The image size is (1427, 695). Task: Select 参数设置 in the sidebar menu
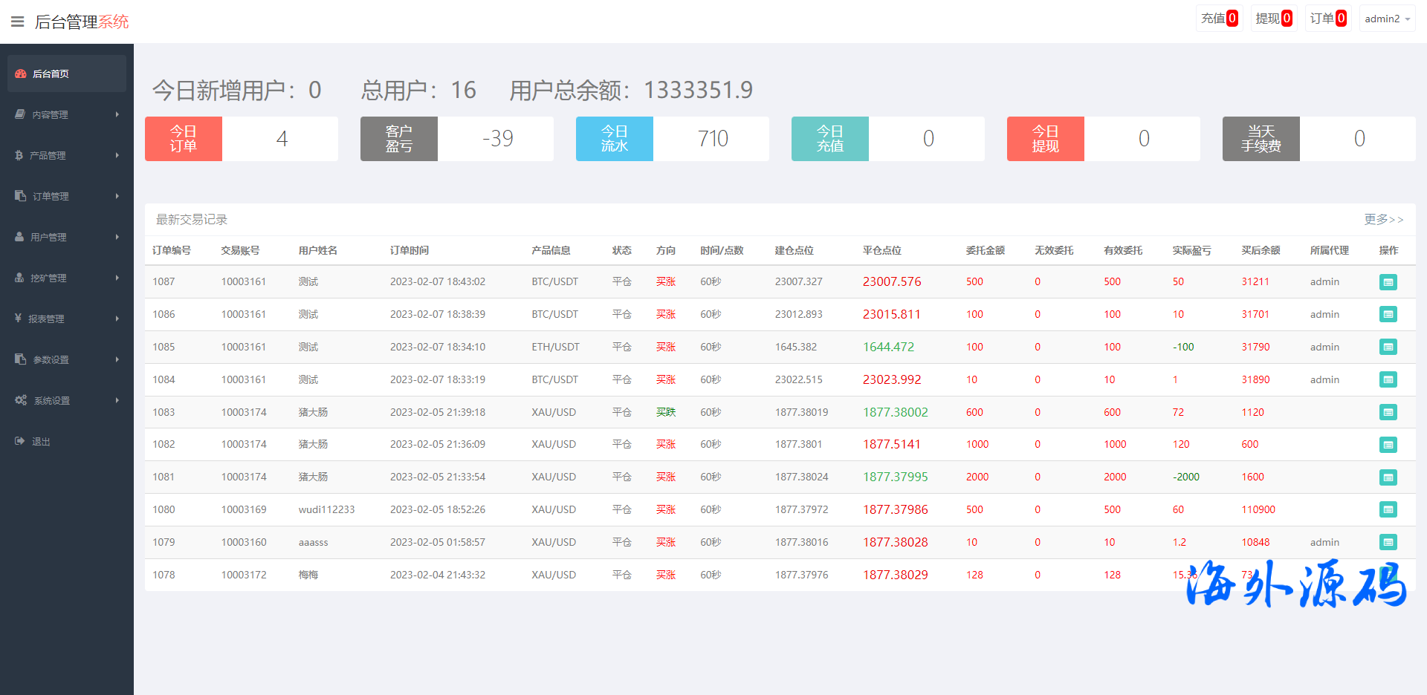[51, 359]
